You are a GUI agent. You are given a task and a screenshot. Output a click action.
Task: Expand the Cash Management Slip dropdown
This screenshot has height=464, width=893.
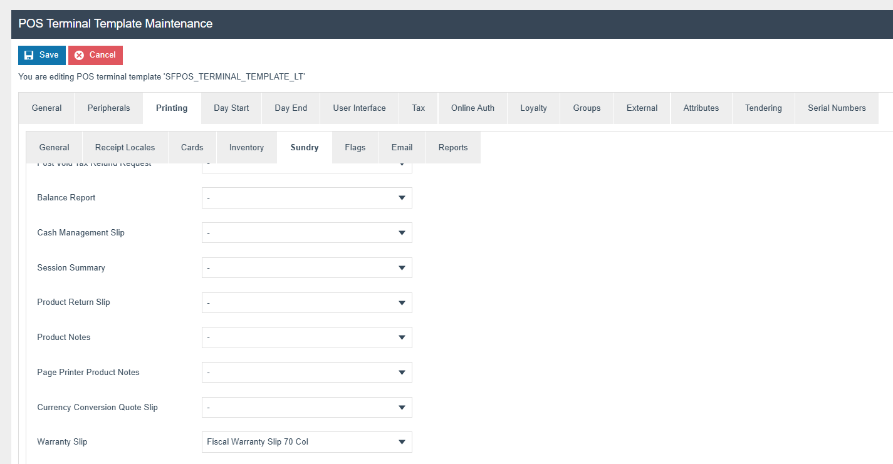[306, 233]
